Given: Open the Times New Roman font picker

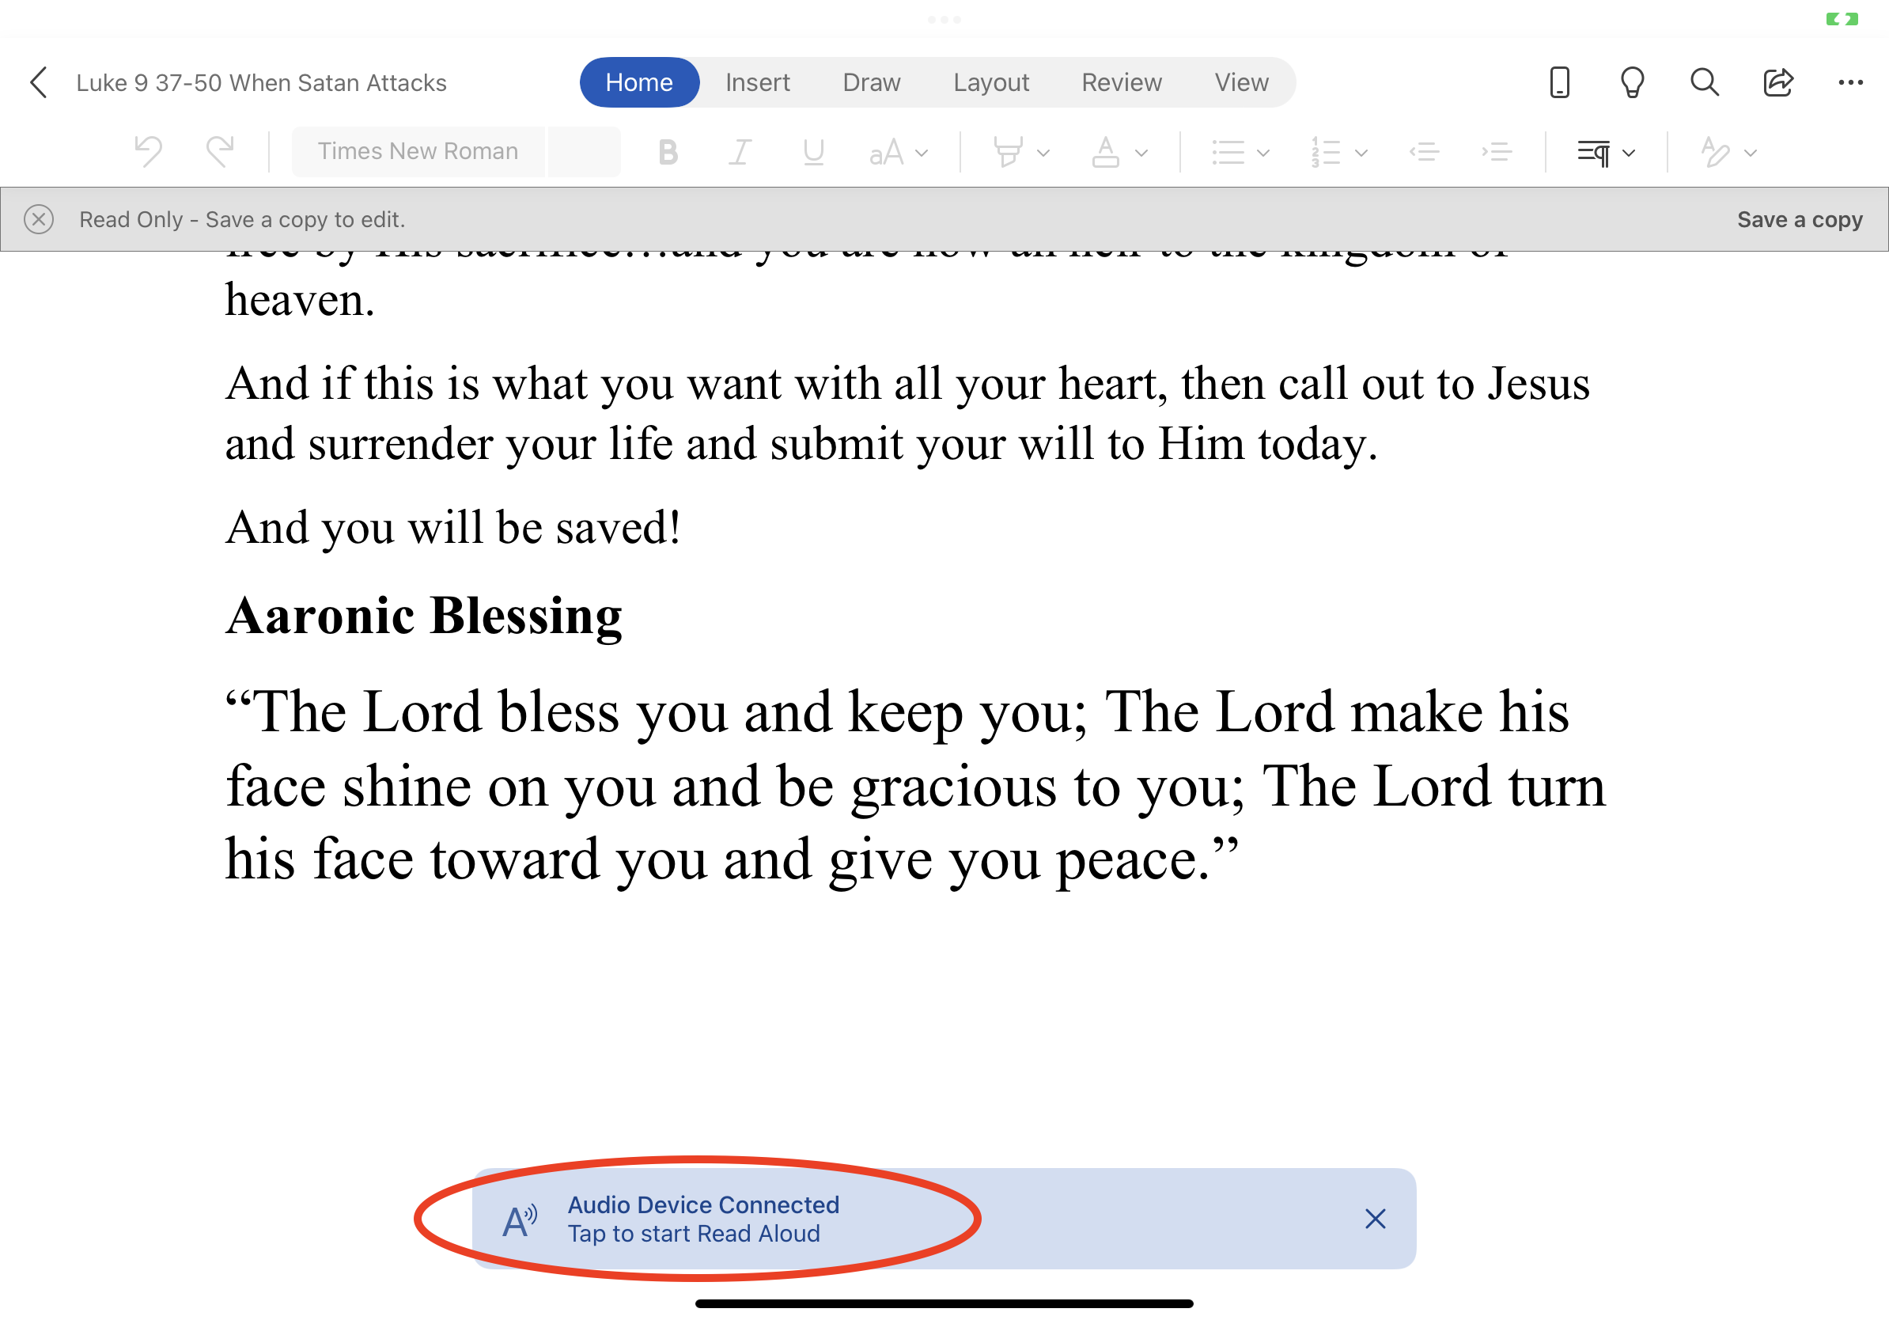Looking at the screenshot, I should tap(418, 151).
